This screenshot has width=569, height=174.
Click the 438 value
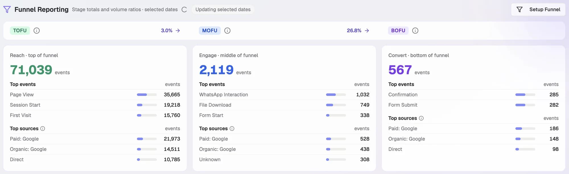[x=365, y=149]
